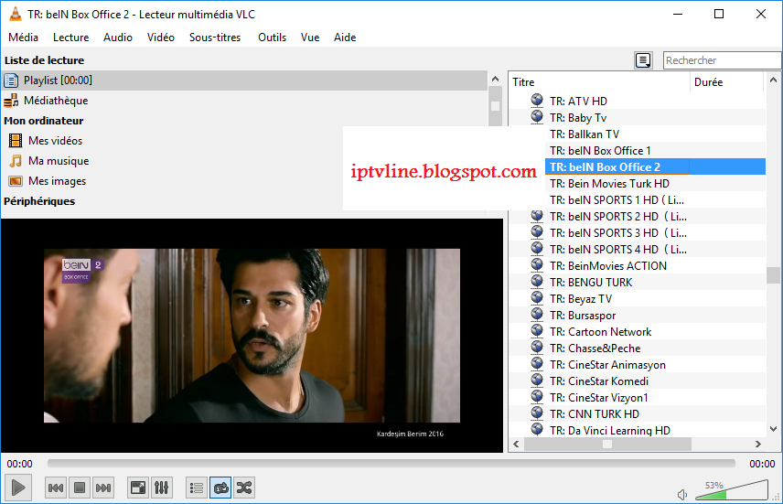This screenshot has height=504, width=783.
Task: Select TR: CineStar Komedi channel
Action: pos(599,381)
